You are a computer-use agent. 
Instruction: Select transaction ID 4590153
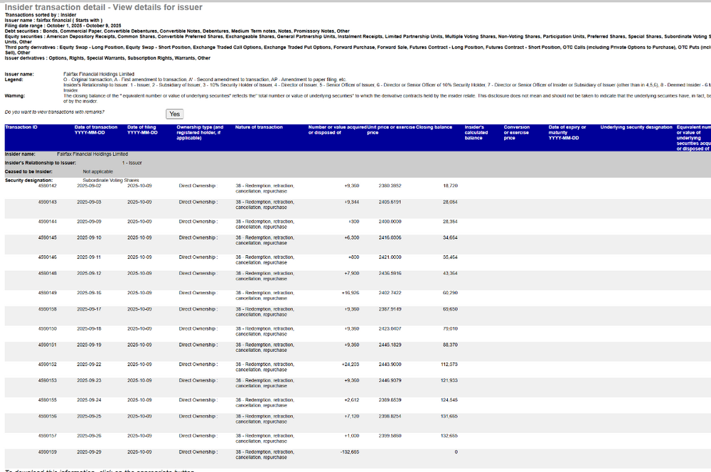click(48, 380)
